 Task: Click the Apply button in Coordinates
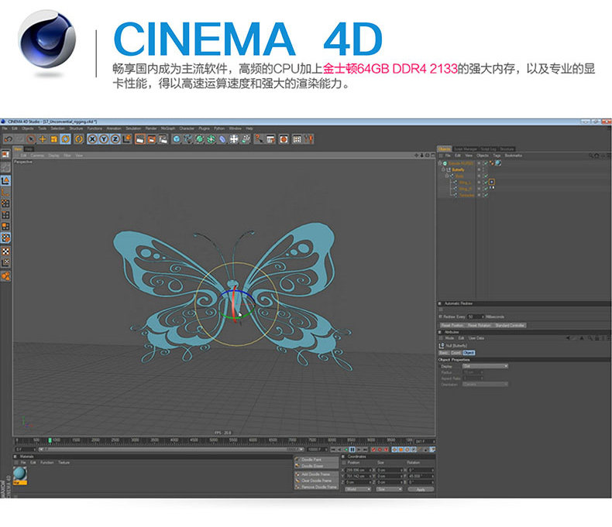421,489
